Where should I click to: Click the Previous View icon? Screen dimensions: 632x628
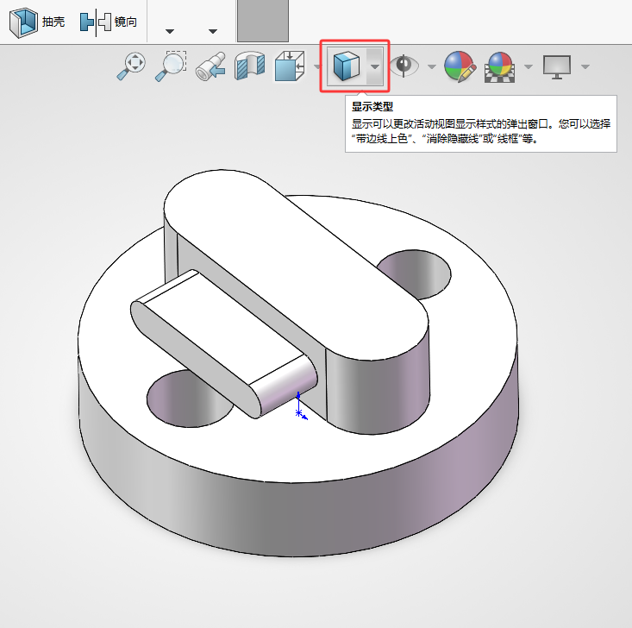(210, 66)
